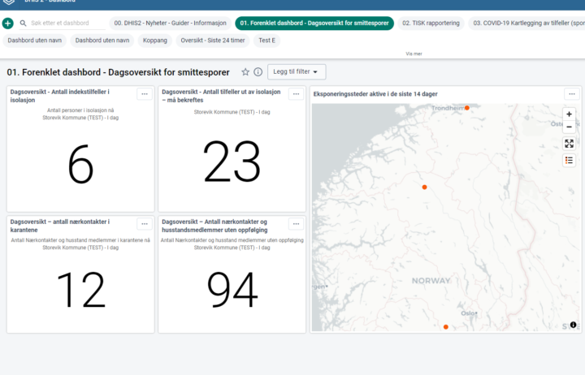Click the value 12 in the karantene card
The height and width of the screenshot is (375, 585).
pyautogui.click(x=80, y=290)
